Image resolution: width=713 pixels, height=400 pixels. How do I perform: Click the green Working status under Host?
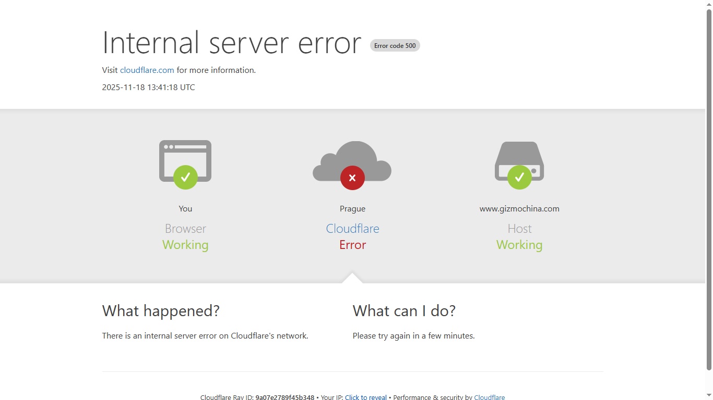click(x=519, y=245)
